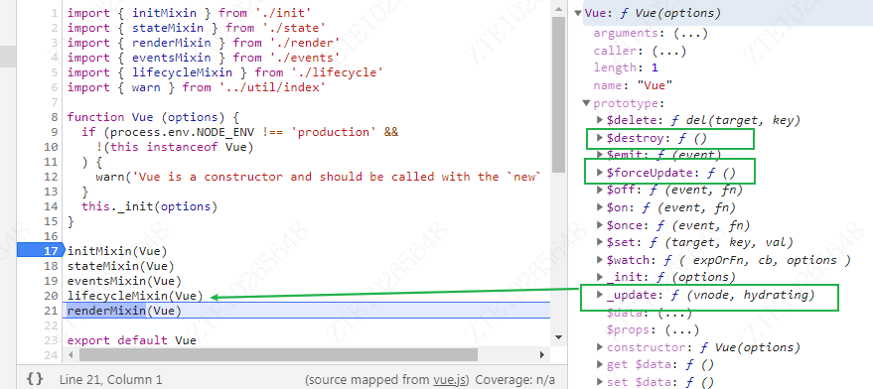This screenshot has height=389, width=873.
Task: Place cursor on initMixin(Vue) line
Action: pos(117,250)
